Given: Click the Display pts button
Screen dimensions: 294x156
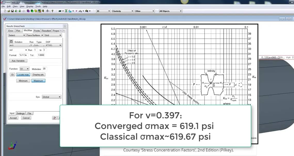Looking at the screenshot, I should pyautogui.click(x=38, y=74).
